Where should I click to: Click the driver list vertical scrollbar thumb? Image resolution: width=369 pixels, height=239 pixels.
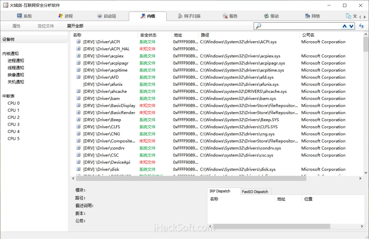(366, 44)
